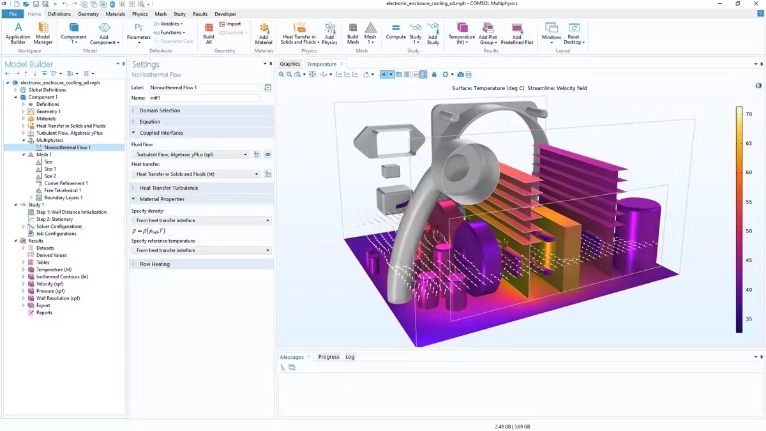Image resolution: width=766 pixels, height=431 pixels.
Task: Click the Label input field
Action: [204, 87]
